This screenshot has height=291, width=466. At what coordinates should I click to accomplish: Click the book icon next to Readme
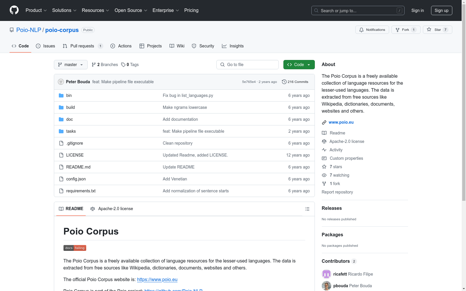324,133
